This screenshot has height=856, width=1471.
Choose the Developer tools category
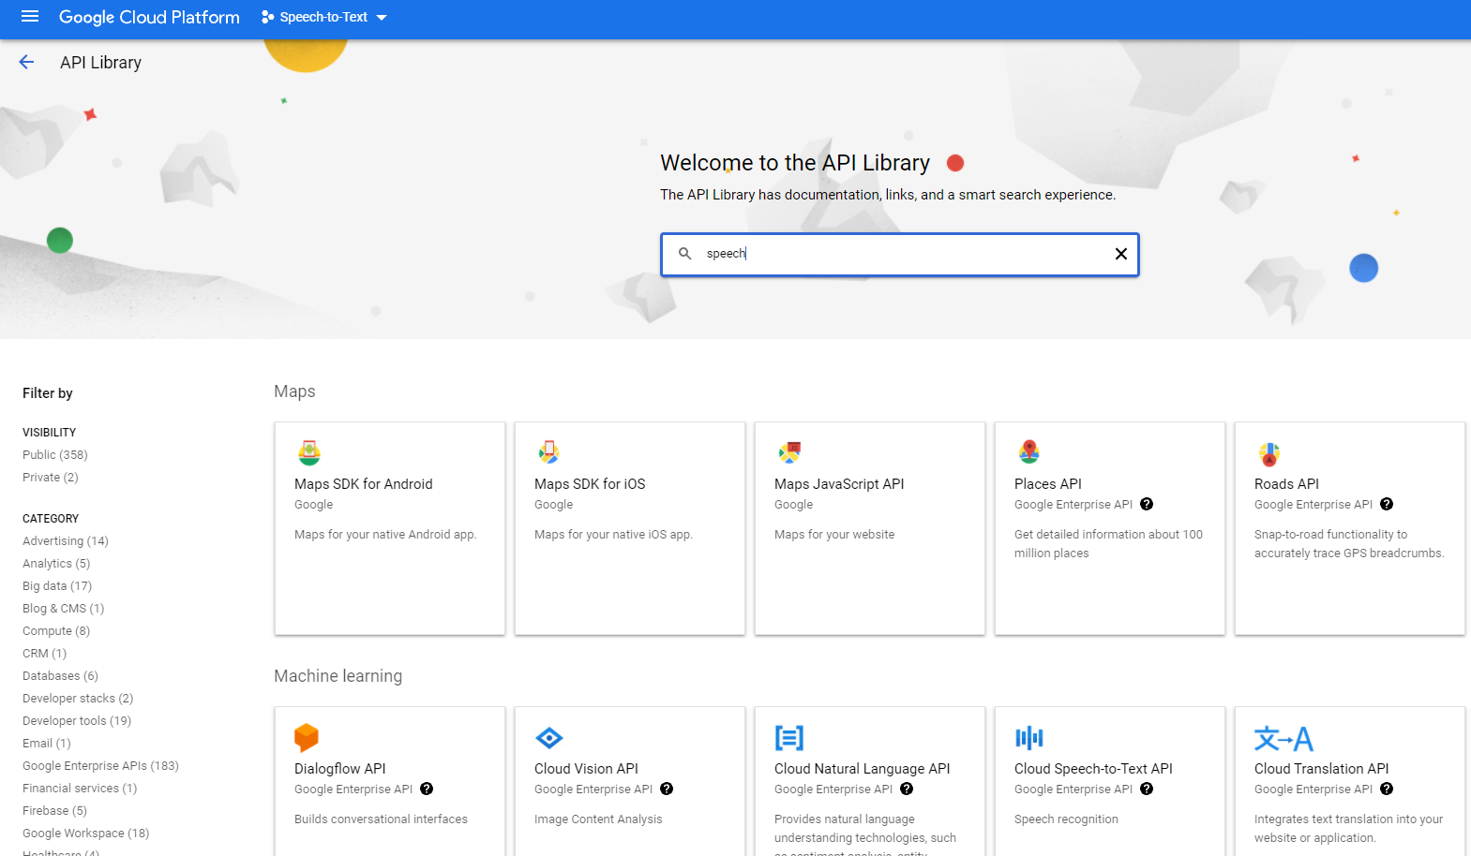click(76, 721)
